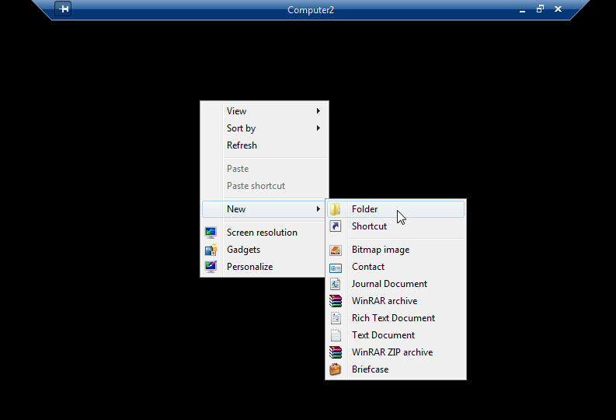Viewport: 616px width, 420px height.
Task: Click the Journal Document icon
Action: (x=335, y=284)
